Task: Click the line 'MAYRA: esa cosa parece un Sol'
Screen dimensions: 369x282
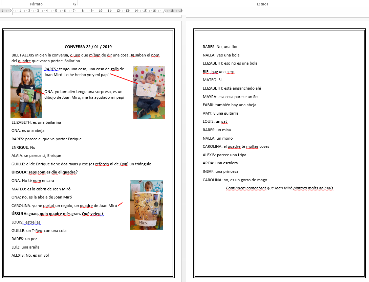Action: coord(231,97)
